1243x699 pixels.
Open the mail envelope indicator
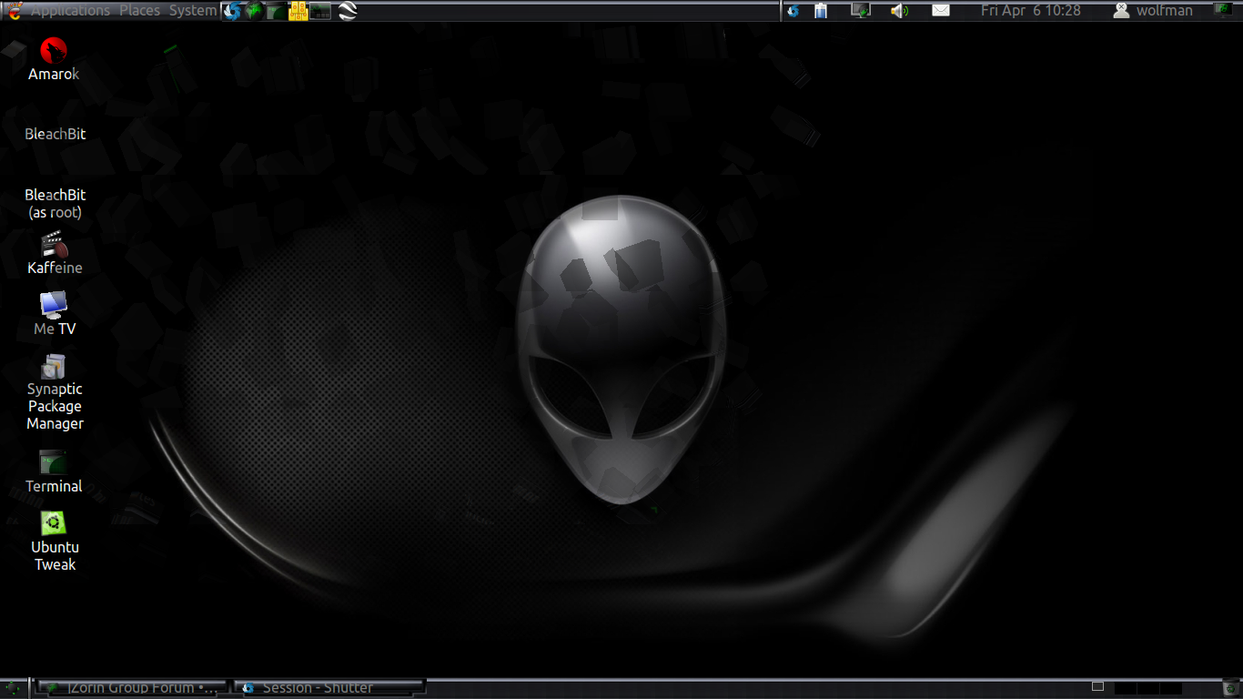(x=941, y=11)
